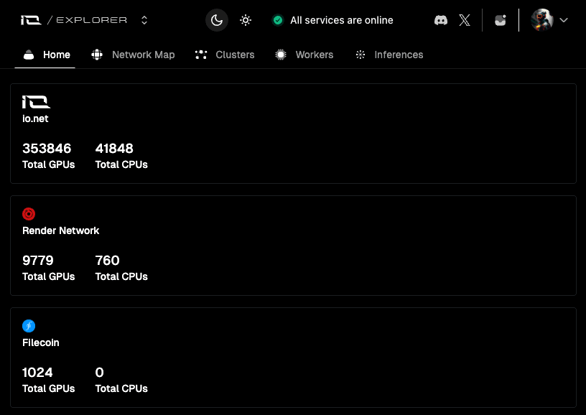Expand the account menu chevron
Image resolution: width=586 pixels, height=415 pixels.
click(564, 20)
